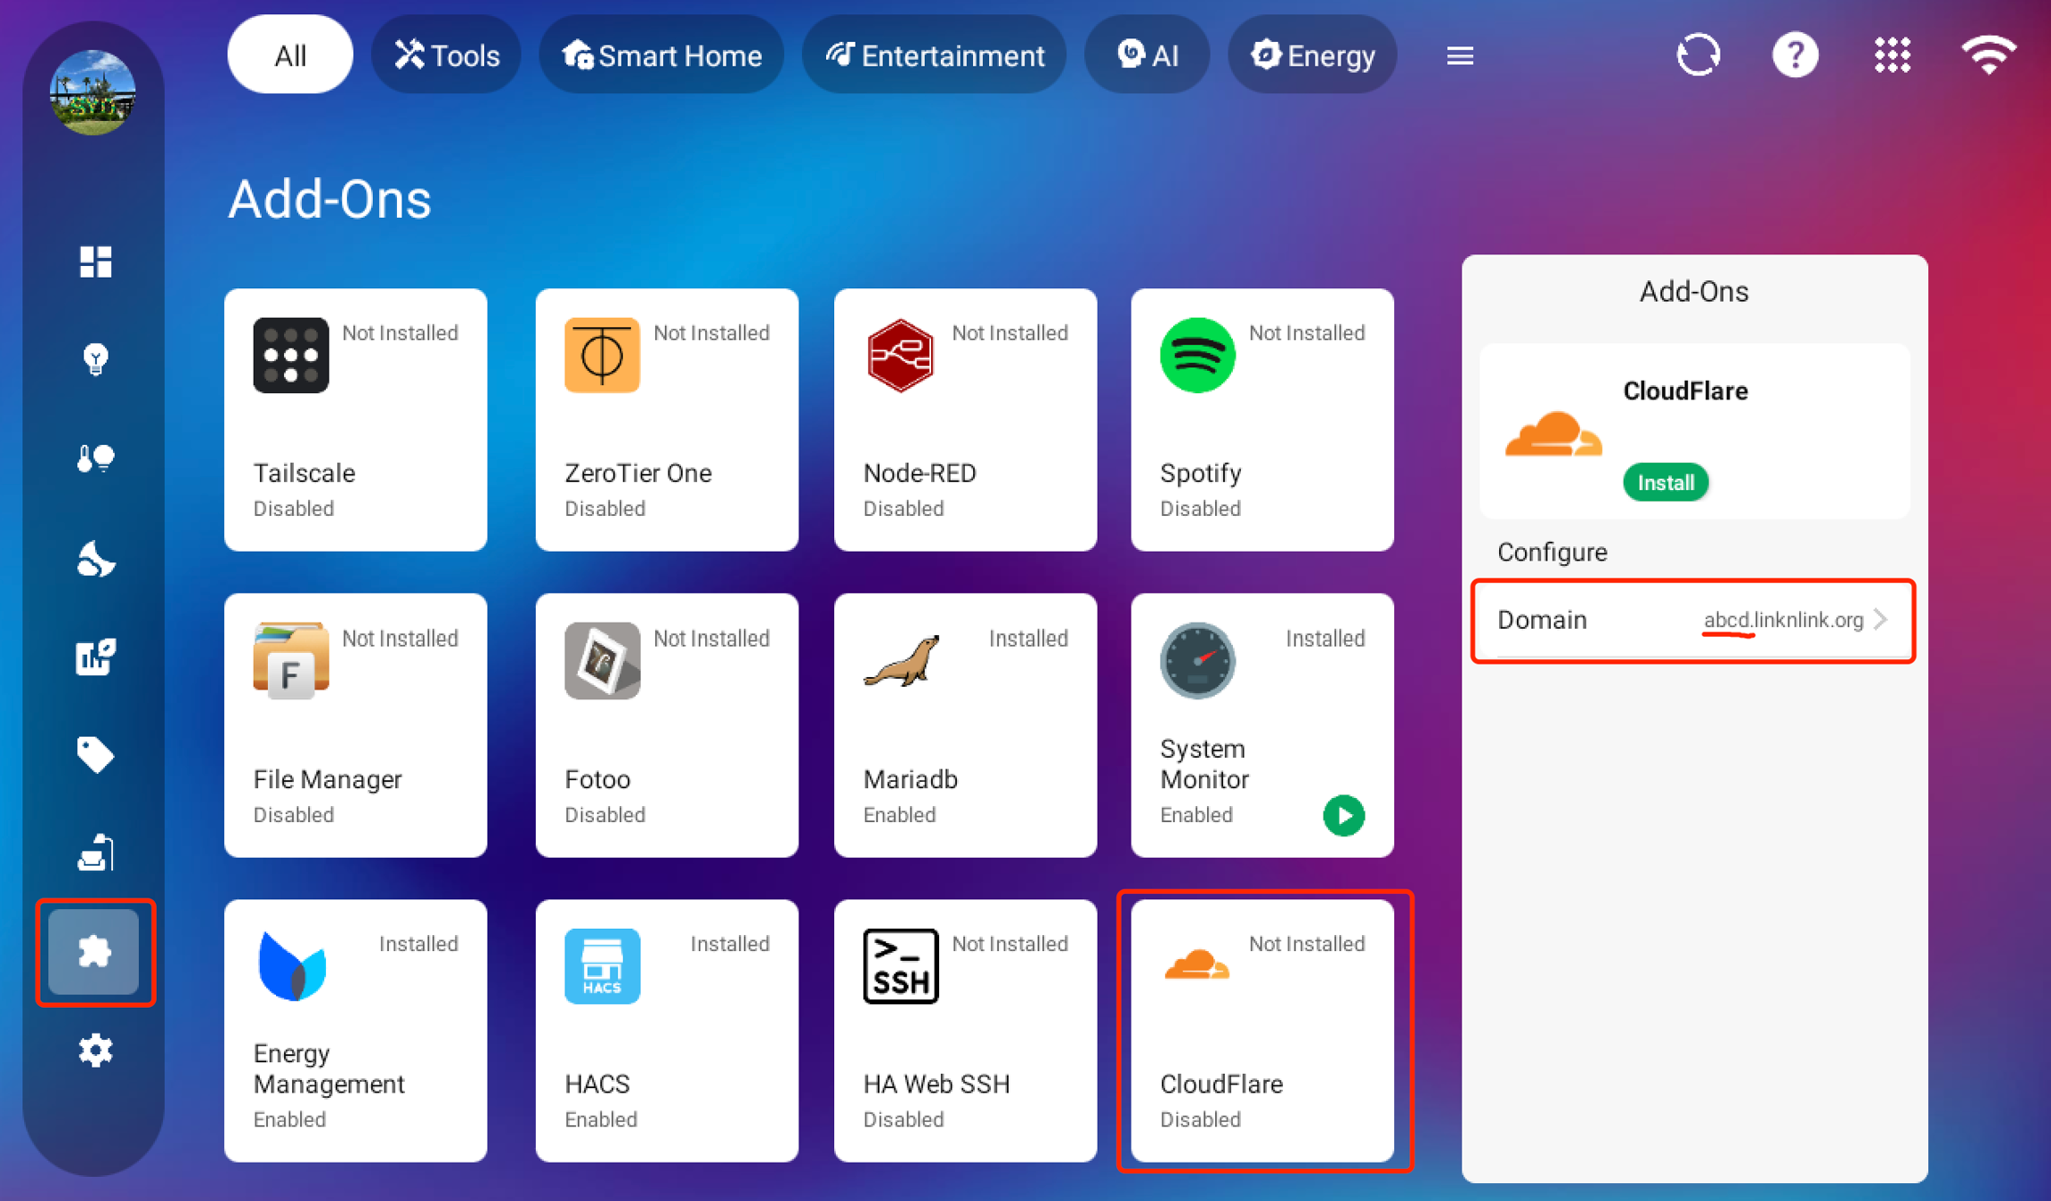Viewport: 2051px width, 1201px height.
Task: Select the Smart Home category tab
Action: (661, 55)
